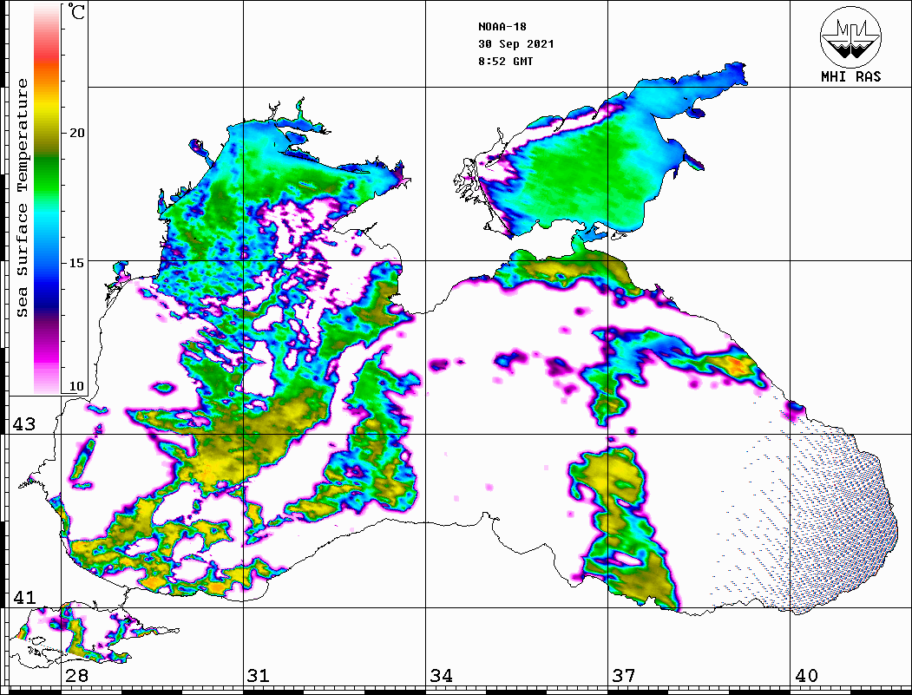Click longitude label '28'
This screenshot has width=912, height=695.
[76, 676]
